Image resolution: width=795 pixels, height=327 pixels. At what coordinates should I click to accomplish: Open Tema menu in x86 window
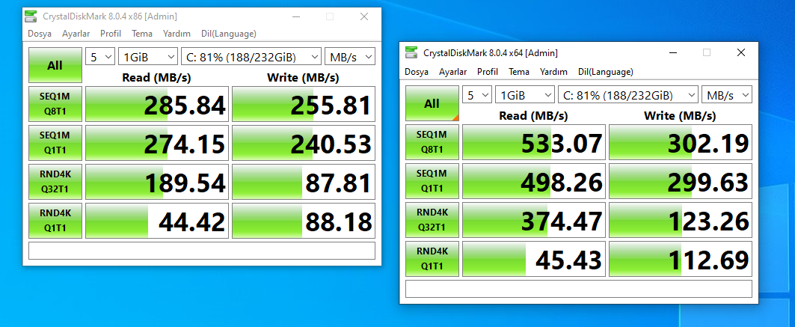[142, 34]
